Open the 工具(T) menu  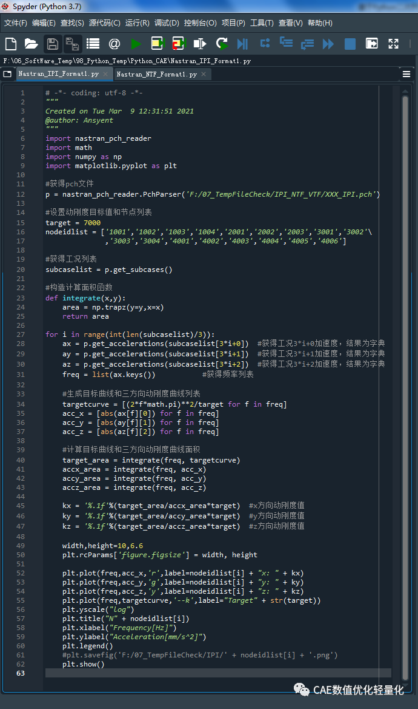[x=262, y=23]
